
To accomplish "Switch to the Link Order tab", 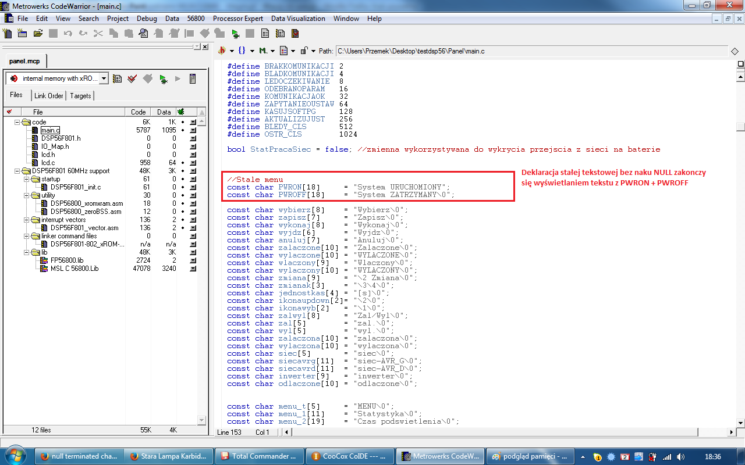I will pos(48,95).
